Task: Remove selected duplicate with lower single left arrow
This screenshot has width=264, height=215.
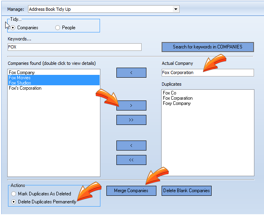Action: [x=131, y=145]
